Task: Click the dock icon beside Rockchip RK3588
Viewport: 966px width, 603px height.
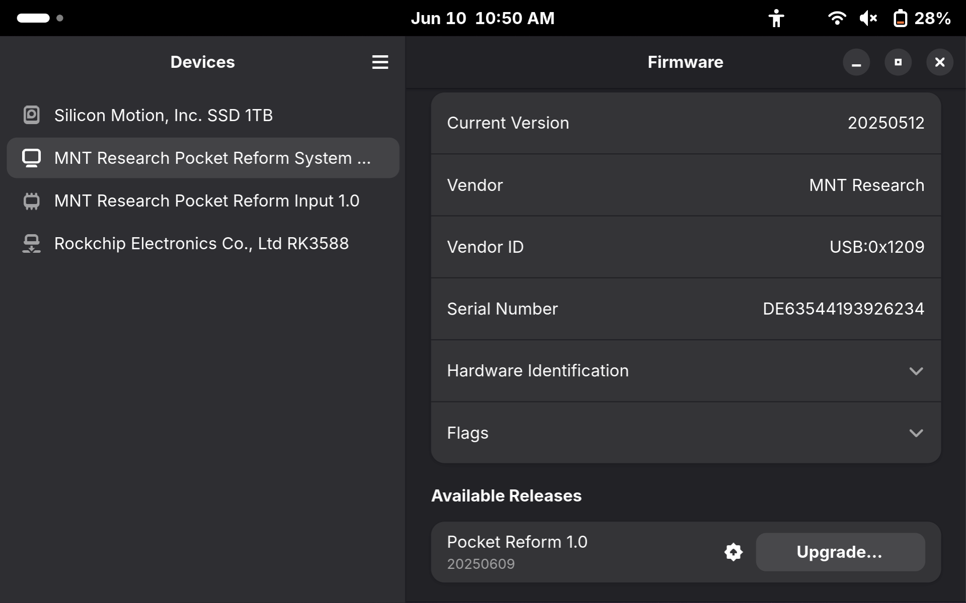Action: click(32, 244)
